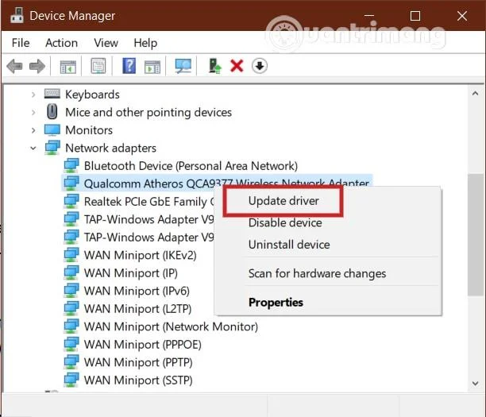
Task: Choose Disable device from context menu
Action: click(x=285, y=222)
